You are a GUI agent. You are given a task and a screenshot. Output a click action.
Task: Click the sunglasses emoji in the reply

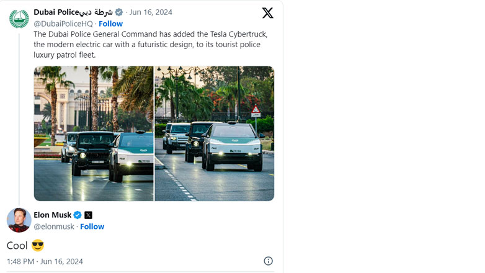[x=38, y=245]
